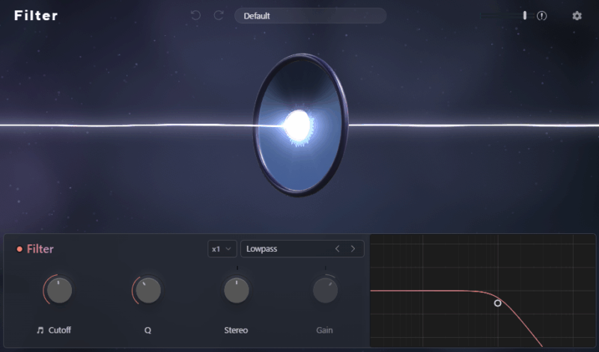This screenshot has height=352, width=599.
Task: Click the Q resonance knob
Action: [x=148, y=290]
